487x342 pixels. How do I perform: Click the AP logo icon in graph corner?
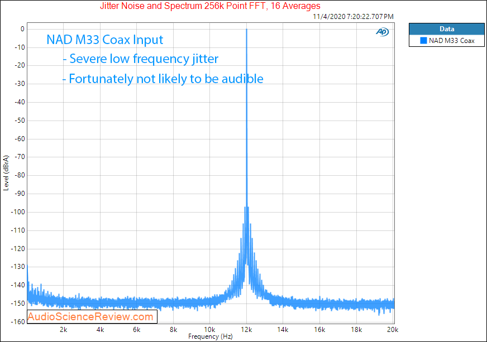coord(382,32)
